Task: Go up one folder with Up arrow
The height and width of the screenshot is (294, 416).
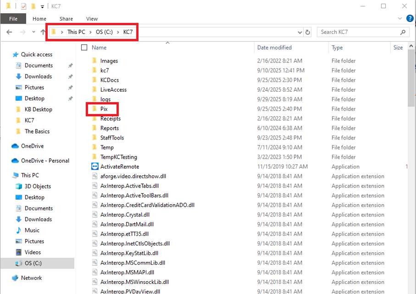Action: click(x=43, y=32)
